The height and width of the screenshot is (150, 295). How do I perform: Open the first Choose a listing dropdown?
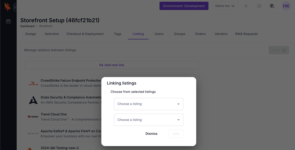click(149, 104)
